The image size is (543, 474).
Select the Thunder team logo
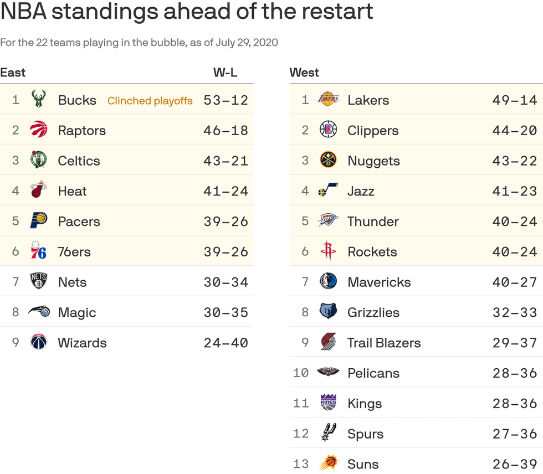click(x=328, y=221)
